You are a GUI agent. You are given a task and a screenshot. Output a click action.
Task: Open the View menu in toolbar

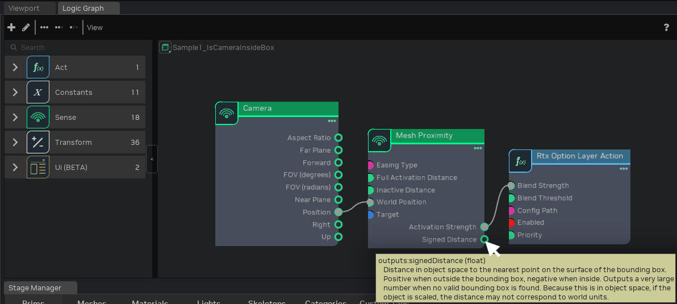pyautogui.click(x=94, y=28)
